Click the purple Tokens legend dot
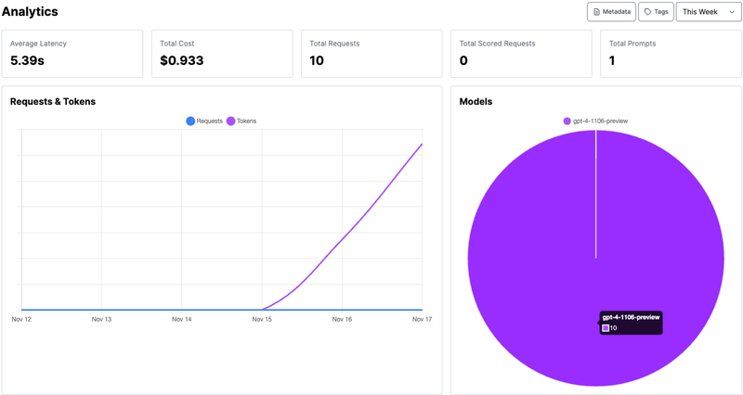Screen dimensions: 743x395 [x=230, y=121]
